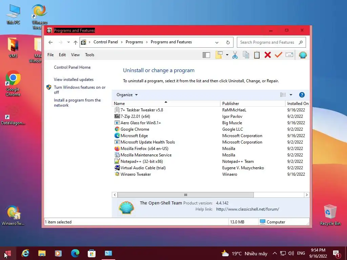Open the File menu
This screenshot has width=347, height=260.
tap(50, 55)
